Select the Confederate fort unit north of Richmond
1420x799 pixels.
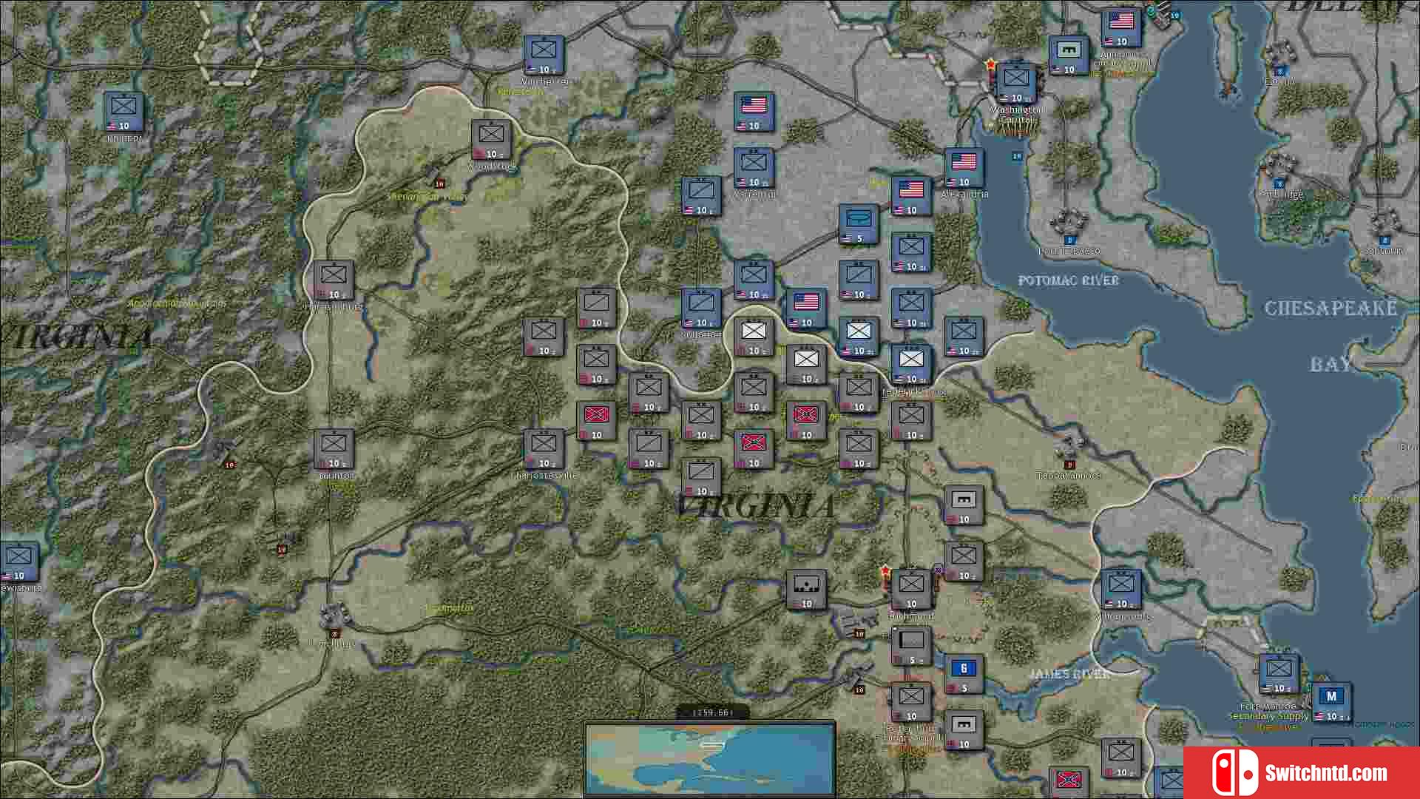[964, 505]
